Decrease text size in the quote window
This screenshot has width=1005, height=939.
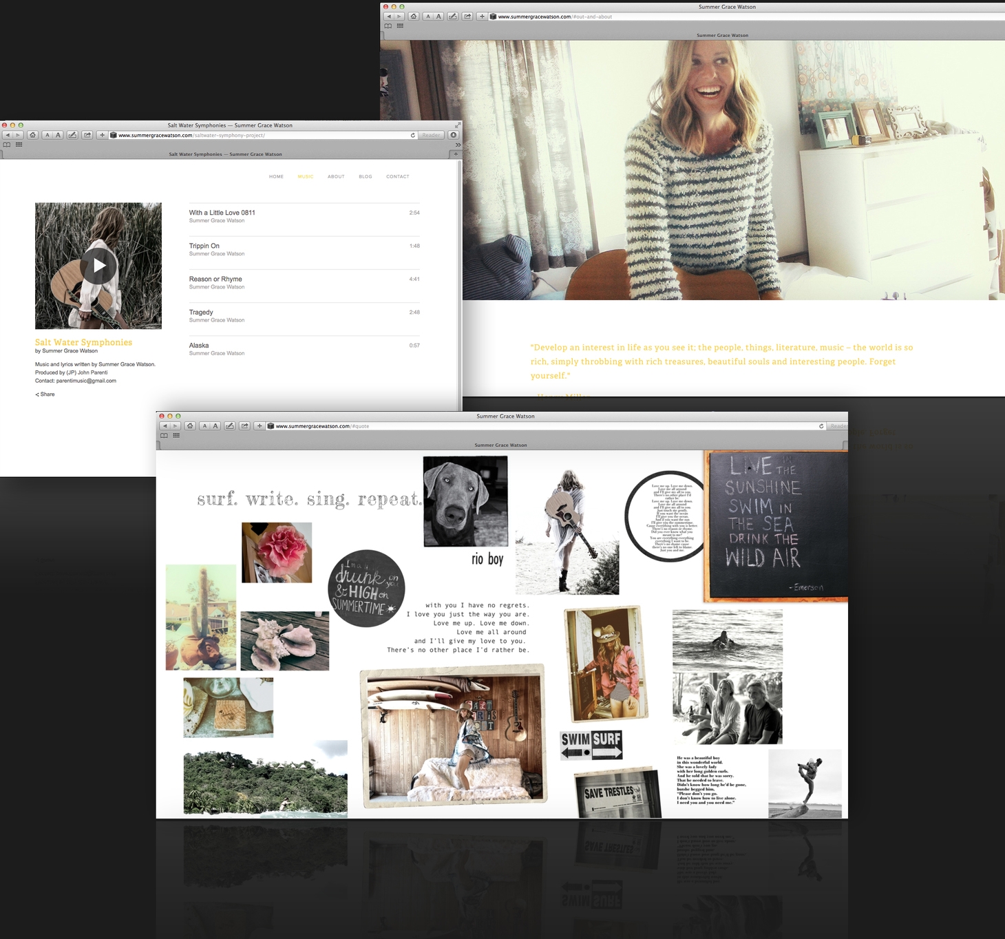pyautogui.click(x=204, y=426)
